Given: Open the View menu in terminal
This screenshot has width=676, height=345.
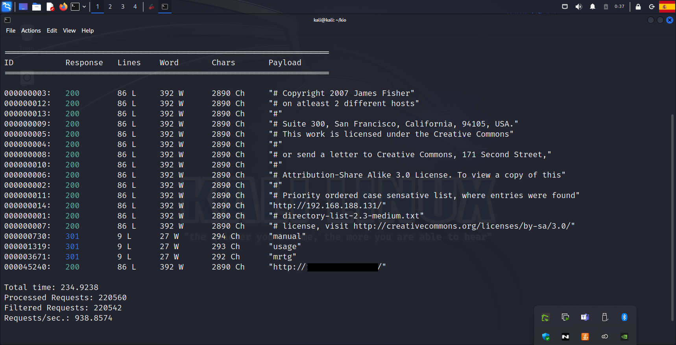Looking at the screenshot, I should pos(69,31).
